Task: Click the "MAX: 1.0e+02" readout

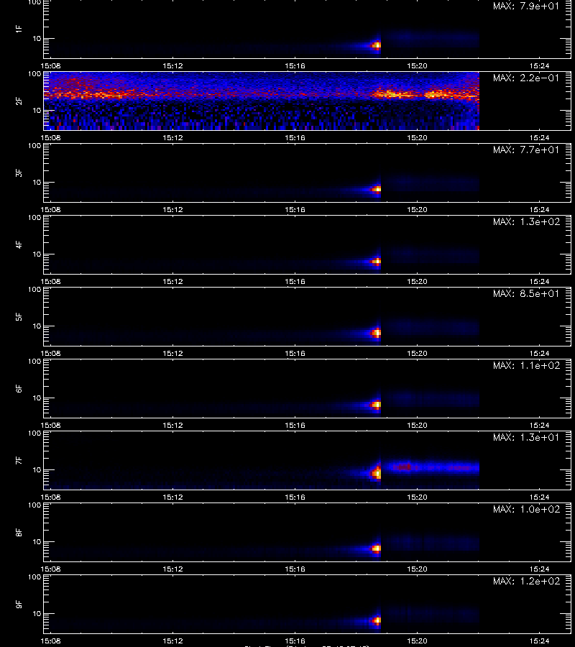Action: click(x=526, y=509)
